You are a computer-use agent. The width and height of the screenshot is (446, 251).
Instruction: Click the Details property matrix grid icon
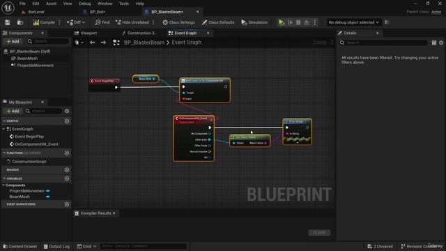coord(433,43)
